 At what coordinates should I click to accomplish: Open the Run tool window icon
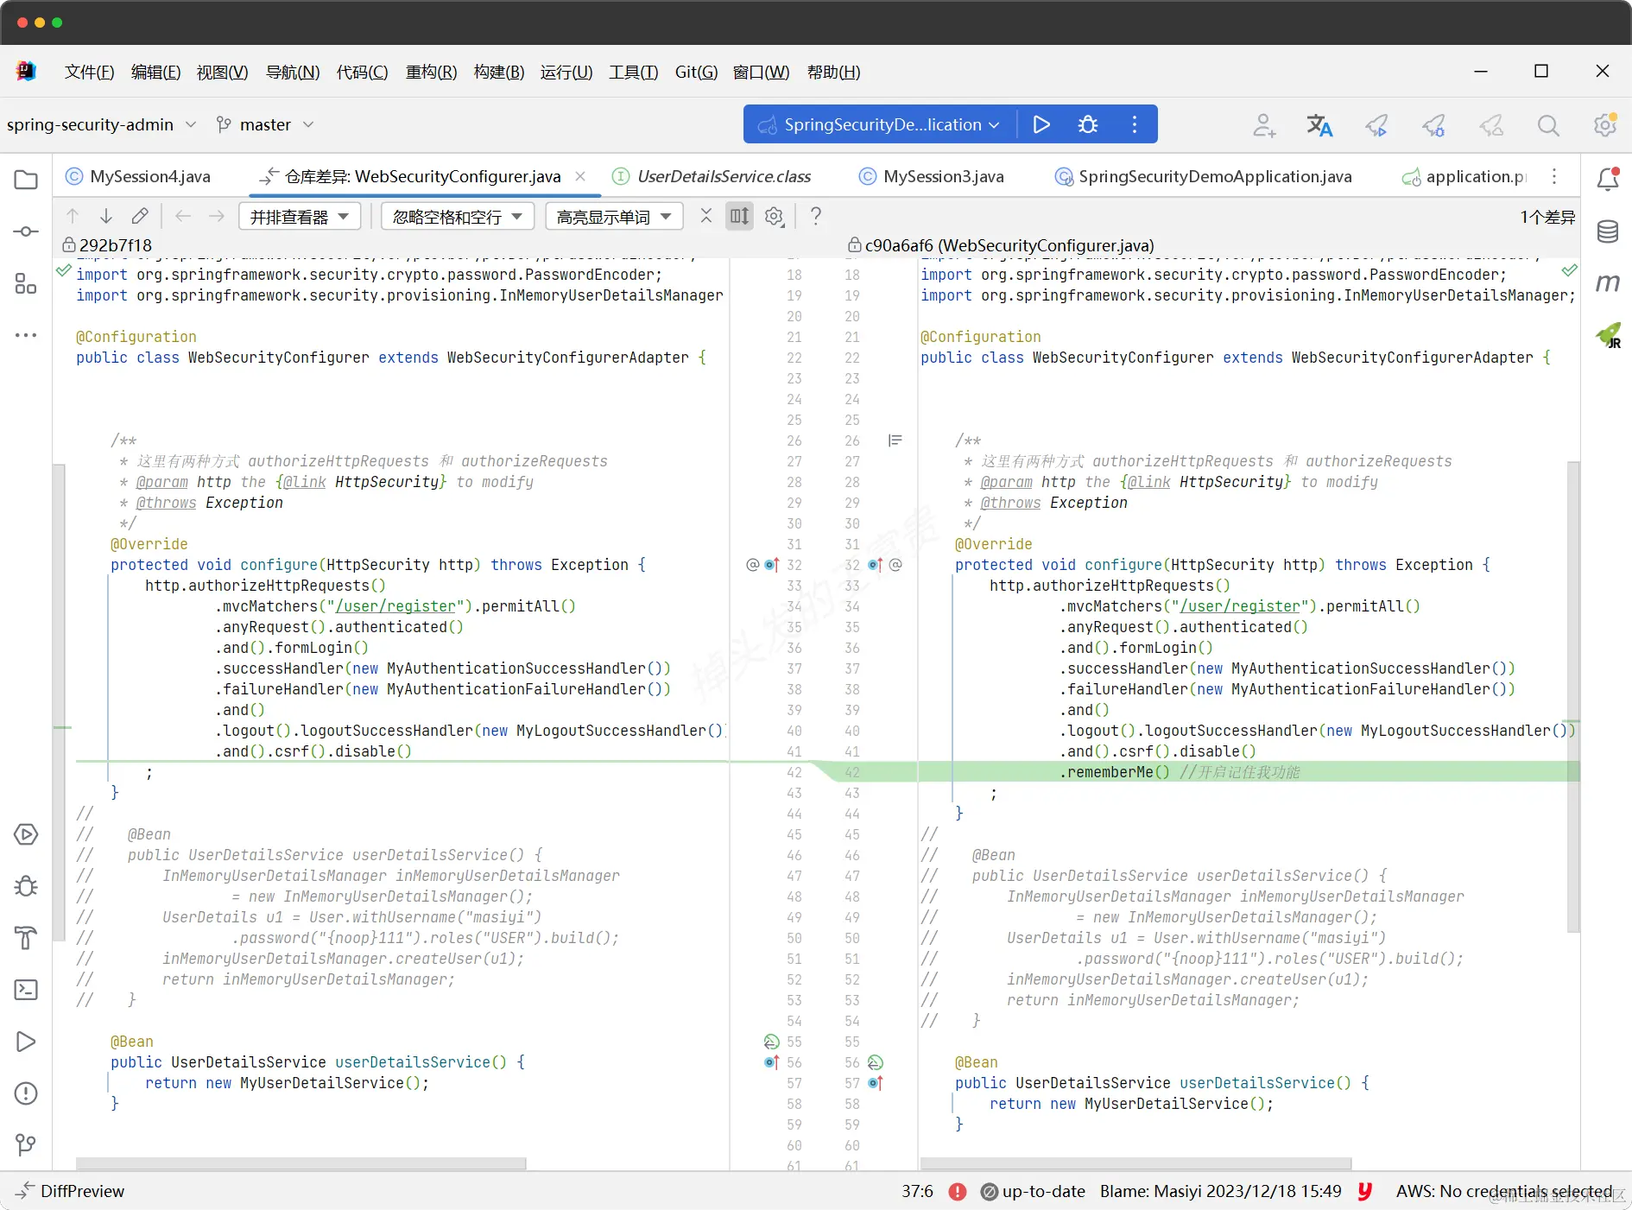click(26, 1042)
